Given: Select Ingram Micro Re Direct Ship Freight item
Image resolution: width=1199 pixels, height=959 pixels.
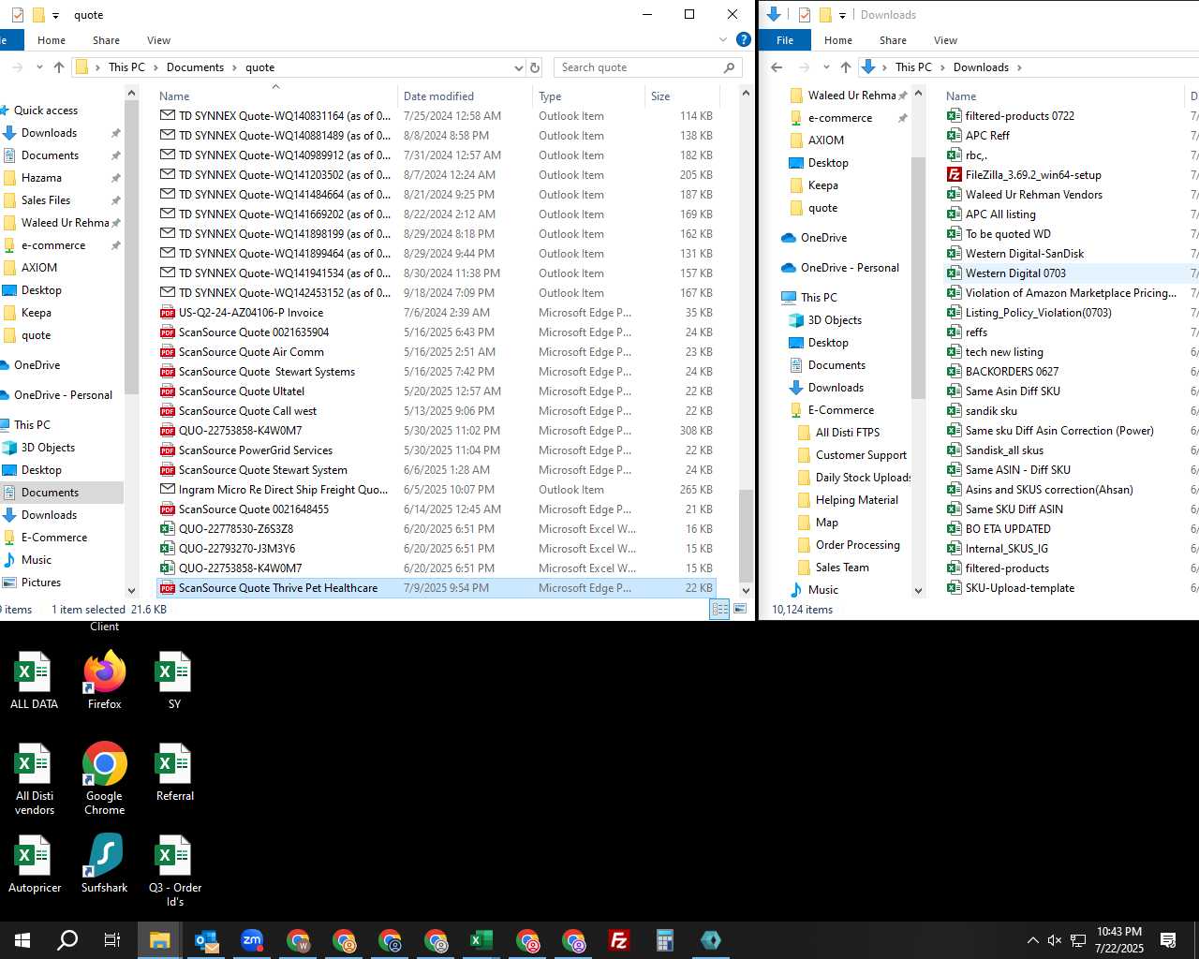Looking at the screenshot, I should point(437,490).
